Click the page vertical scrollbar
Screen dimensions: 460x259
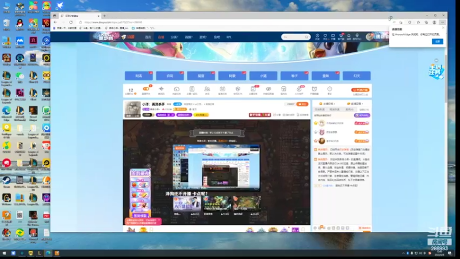[446, 79]
